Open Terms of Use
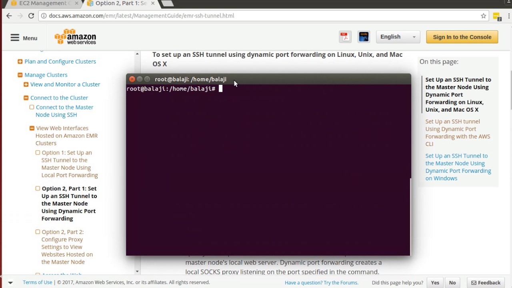The height and width of the screenshot is (288, 512). (x=37, y=282)
